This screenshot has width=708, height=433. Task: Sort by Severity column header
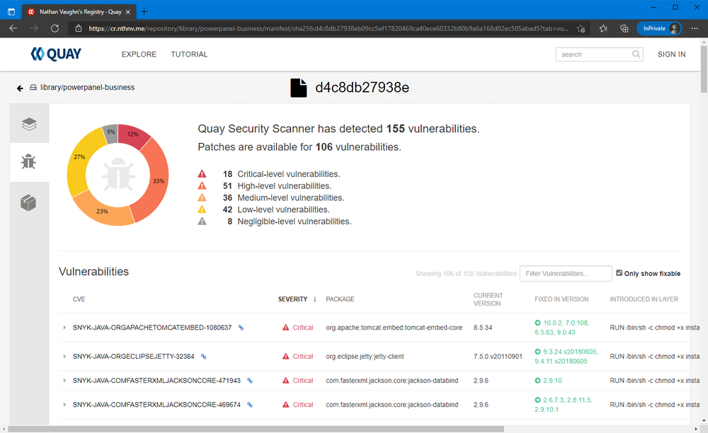click(292, 299)
